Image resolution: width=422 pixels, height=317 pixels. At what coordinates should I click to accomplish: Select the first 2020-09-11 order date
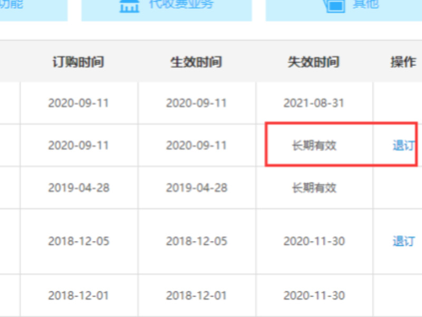[78, 103]
